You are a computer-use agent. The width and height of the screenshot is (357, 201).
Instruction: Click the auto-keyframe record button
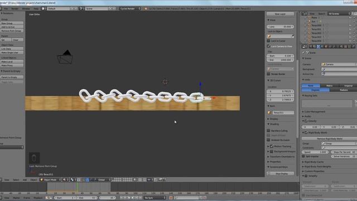[x=171, y=198]
